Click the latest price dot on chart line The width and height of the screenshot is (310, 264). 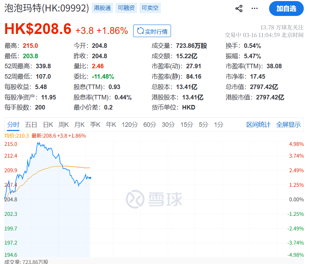tap(90, 178)
